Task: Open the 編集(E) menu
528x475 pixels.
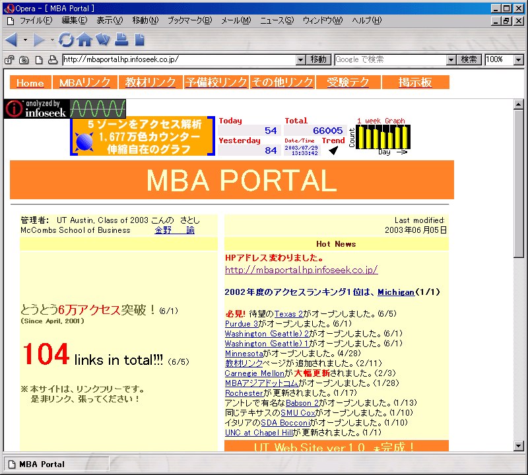Action: coord(75,21)
